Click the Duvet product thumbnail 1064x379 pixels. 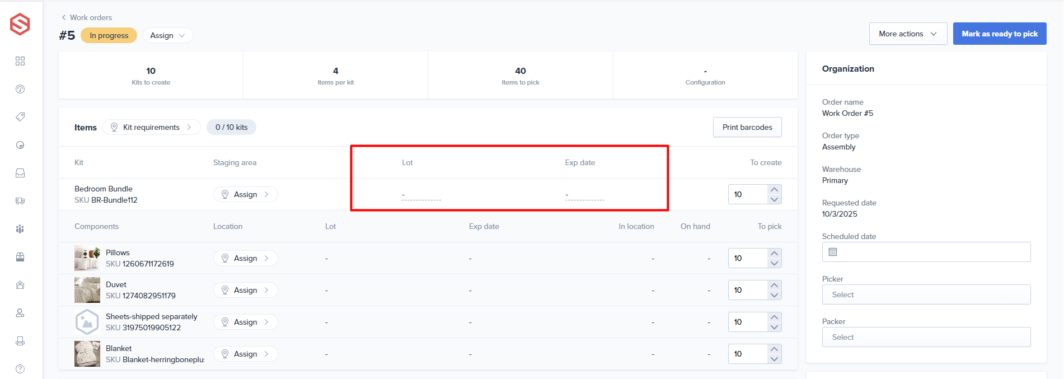click(87, 290)
